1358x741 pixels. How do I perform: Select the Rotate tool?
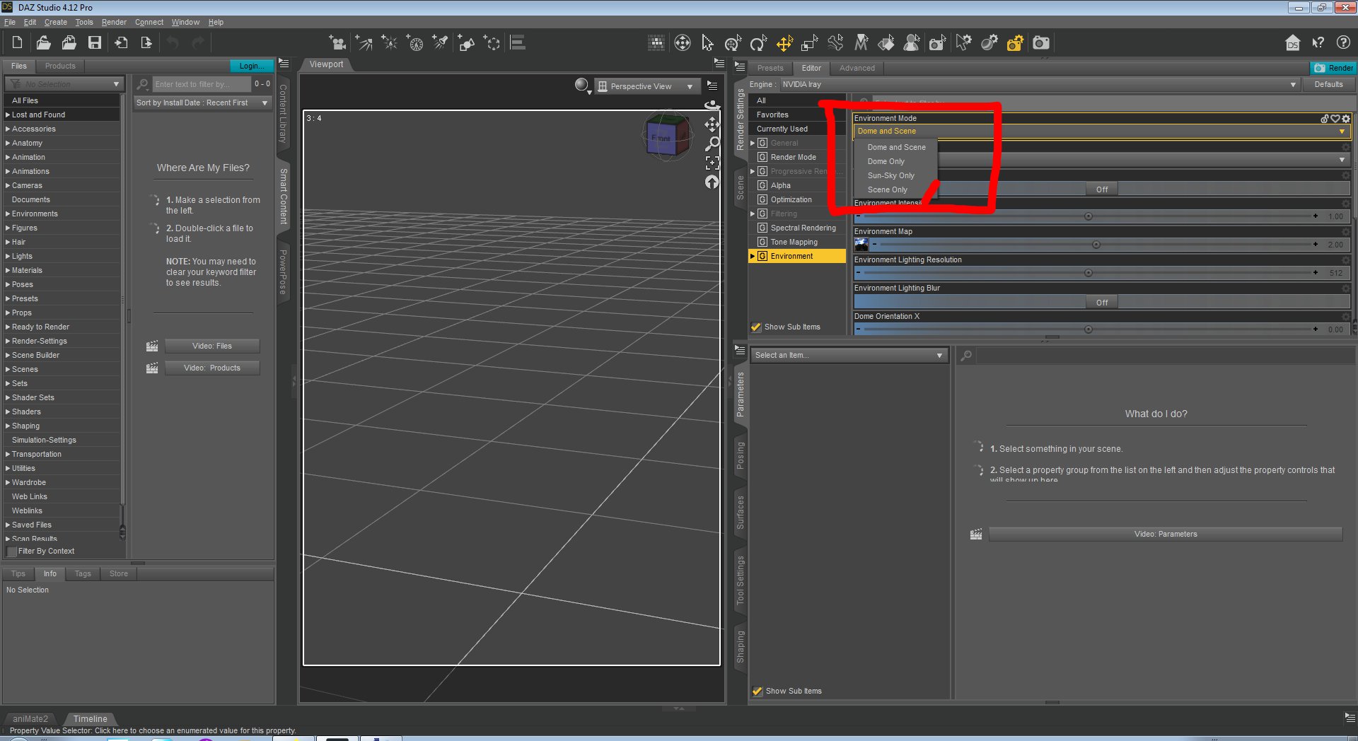758,43
